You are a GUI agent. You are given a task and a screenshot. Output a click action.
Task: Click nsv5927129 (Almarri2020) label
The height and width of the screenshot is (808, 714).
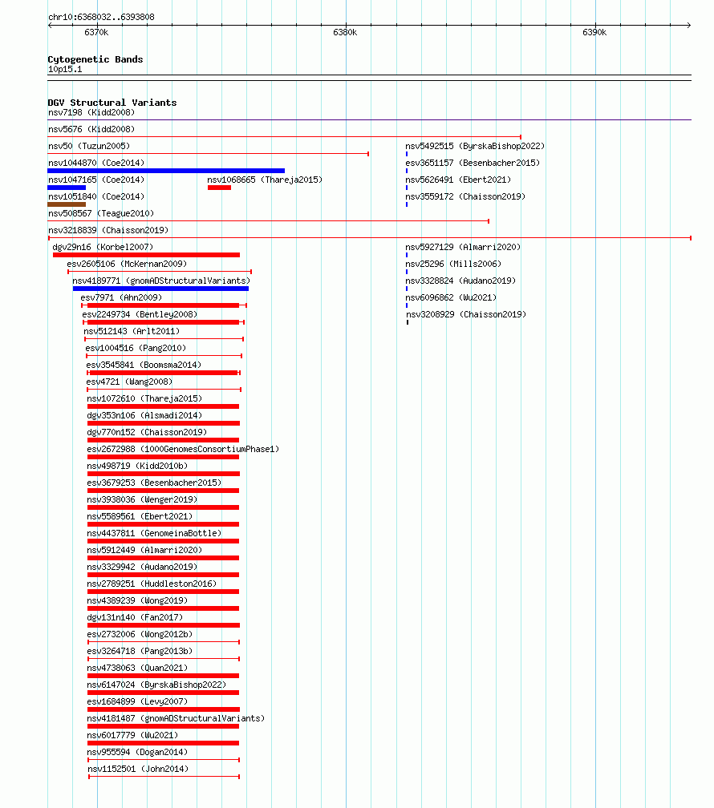(x=463, y=248)
